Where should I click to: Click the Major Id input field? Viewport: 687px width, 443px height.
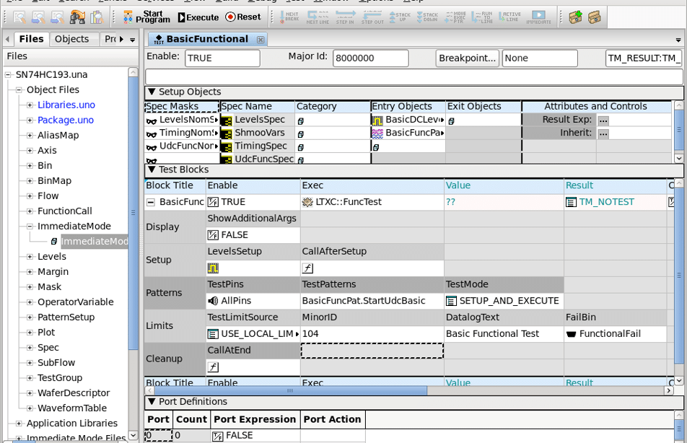370,58
